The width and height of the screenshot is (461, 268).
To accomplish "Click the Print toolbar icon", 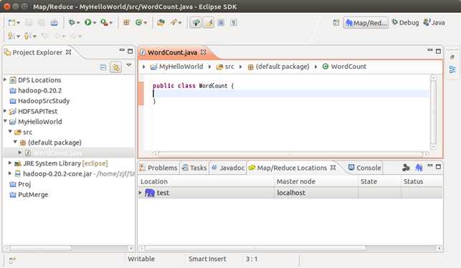I will click(x=54, y=23).
